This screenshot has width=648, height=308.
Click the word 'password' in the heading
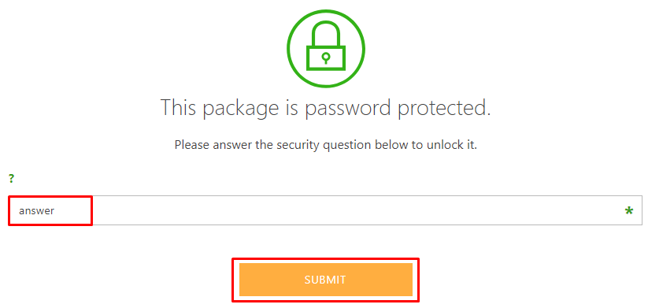348,107
